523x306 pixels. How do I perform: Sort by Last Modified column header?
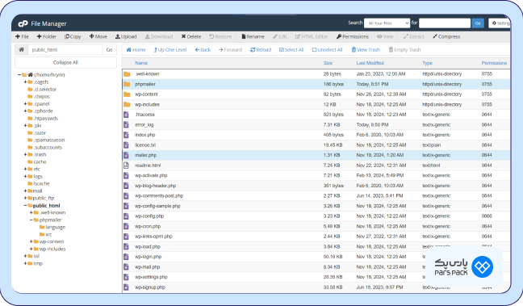tap(370, 63)
